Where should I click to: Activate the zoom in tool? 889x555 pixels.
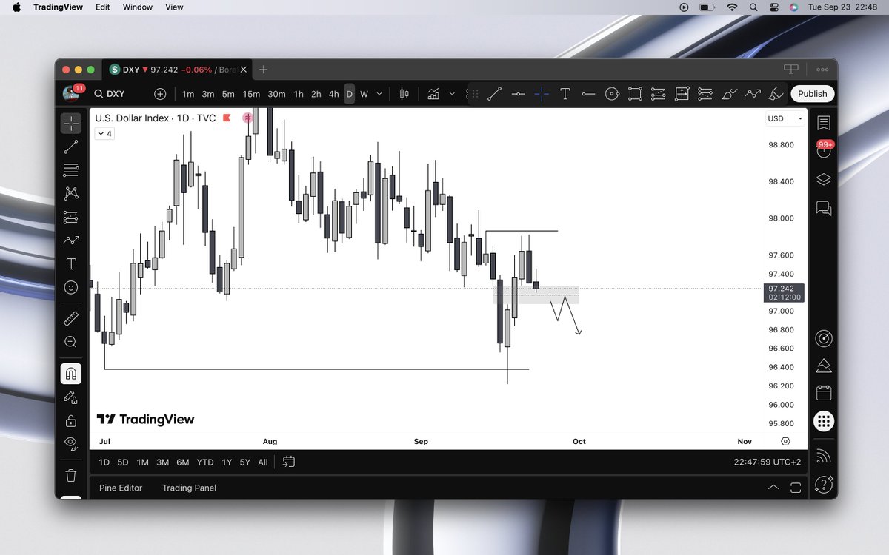pyautogui.click(x=71, y=342)
